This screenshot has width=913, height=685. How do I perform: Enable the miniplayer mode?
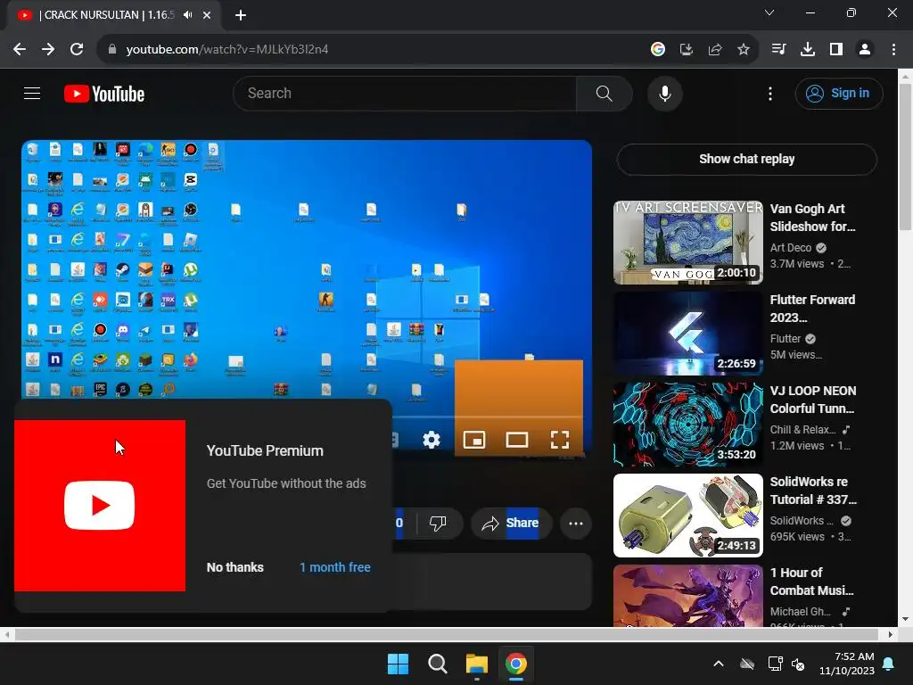(x=474, y=440)
